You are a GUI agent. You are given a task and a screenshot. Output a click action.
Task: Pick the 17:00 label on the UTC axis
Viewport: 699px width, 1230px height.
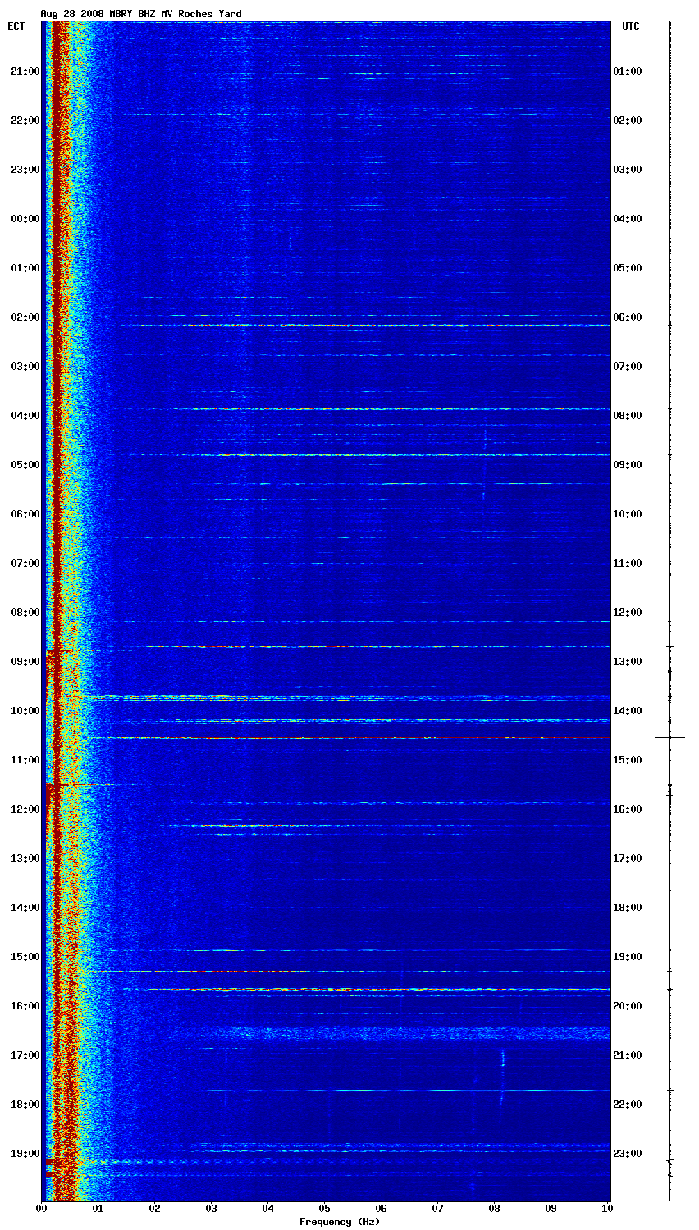tap(628, 859)
